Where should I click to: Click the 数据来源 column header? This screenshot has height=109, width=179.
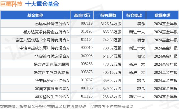162,15
